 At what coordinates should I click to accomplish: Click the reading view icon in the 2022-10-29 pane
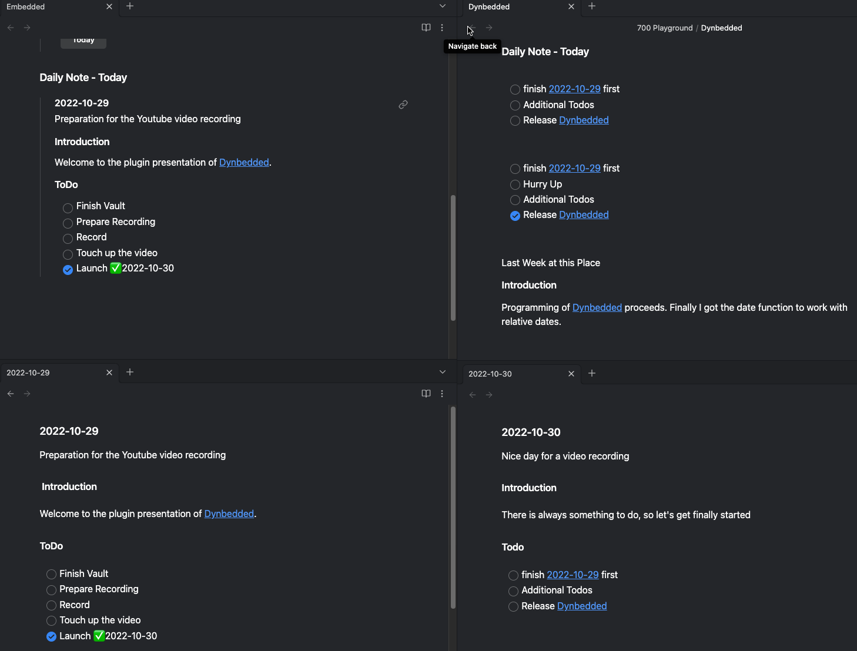tap(426, 394)
